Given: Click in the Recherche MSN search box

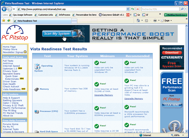Looking at the screenshot, I should pyautogui.click(x=160, y=9).
